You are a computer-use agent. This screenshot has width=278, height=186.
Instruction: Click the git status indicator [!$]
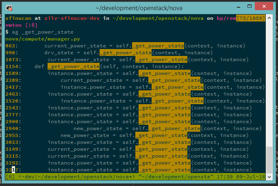click(x=31, y=25)
